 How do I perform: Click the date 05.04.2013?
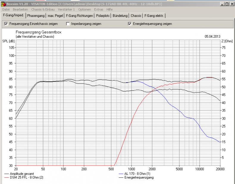(x=212, y=37)
